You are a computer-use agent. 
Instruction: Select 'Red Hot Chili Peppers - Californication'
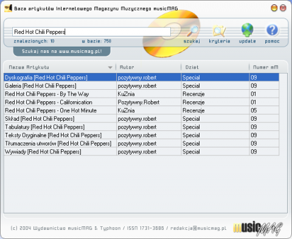tap(141, 103)
